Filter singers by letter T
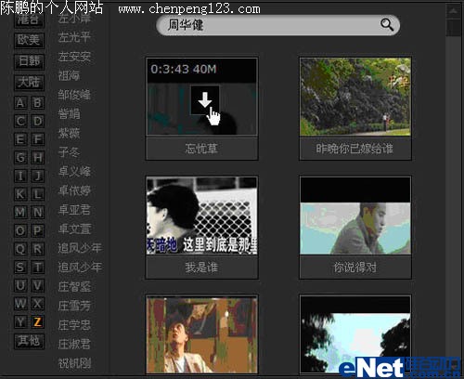The image size is (464, 379). [x=38, y=267]
